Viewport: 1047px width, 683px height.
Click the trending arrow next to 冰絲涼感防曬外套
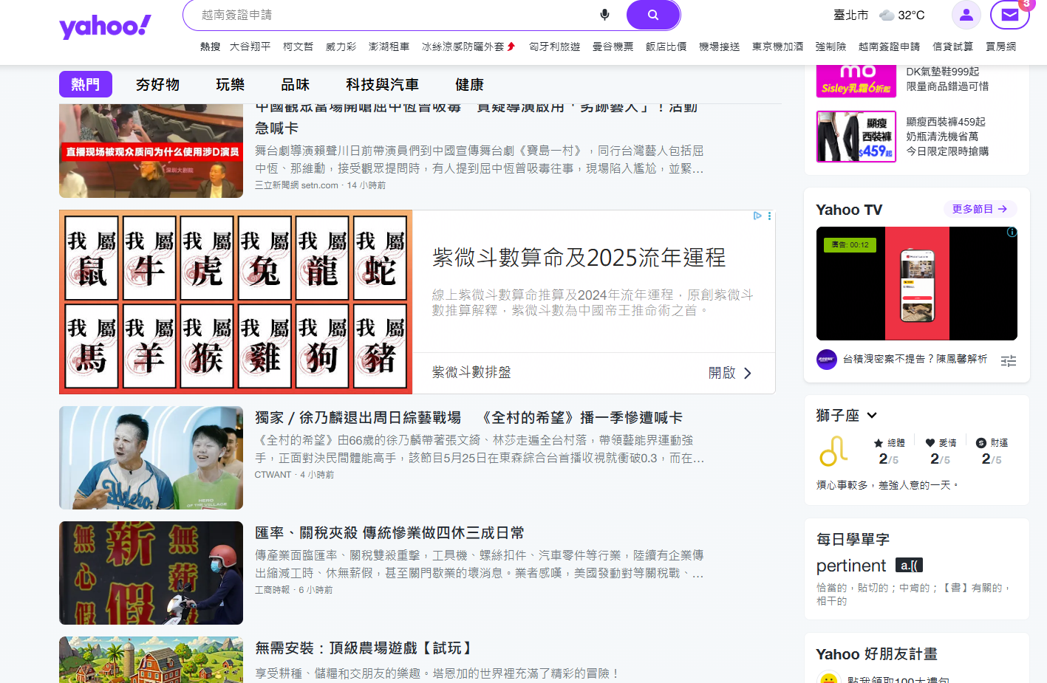pos(511,47)
